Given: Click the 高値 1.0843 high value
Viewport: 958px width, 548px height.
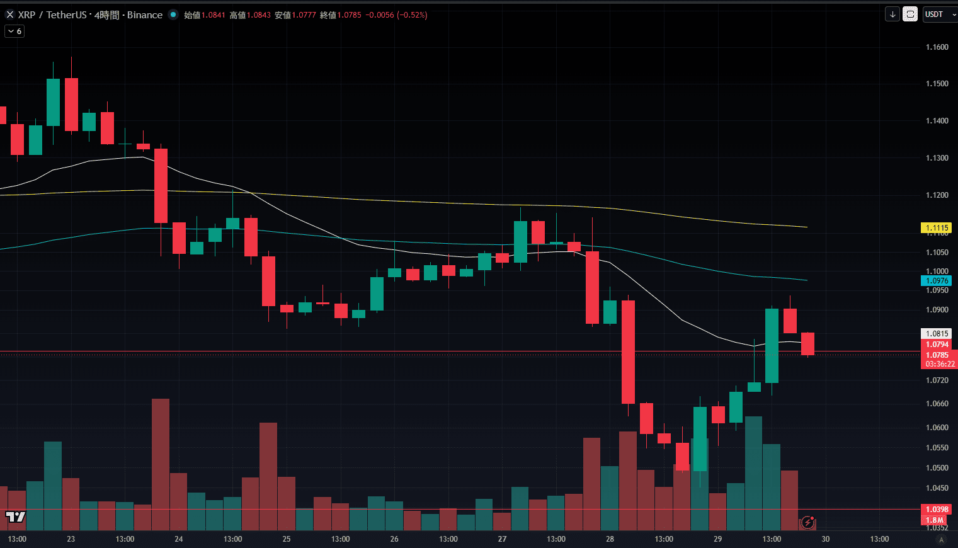Looking at the screenshot, I should click(x=250, y=14).
